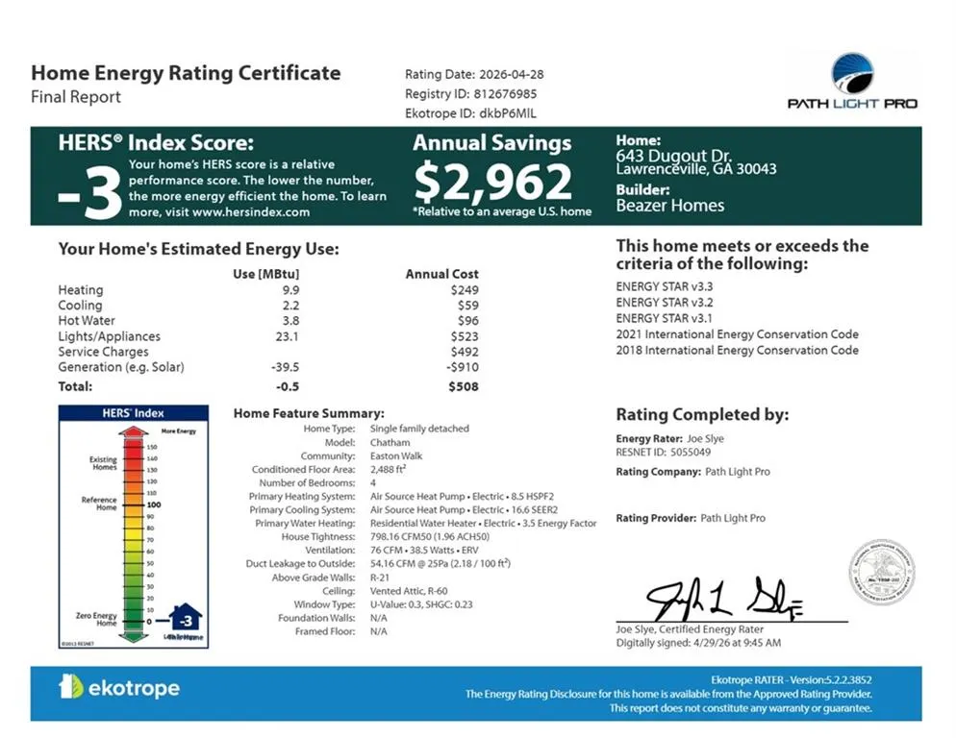Click the 100 Reference Home scale mark
The image size is (956, 738).
(154, 504)
